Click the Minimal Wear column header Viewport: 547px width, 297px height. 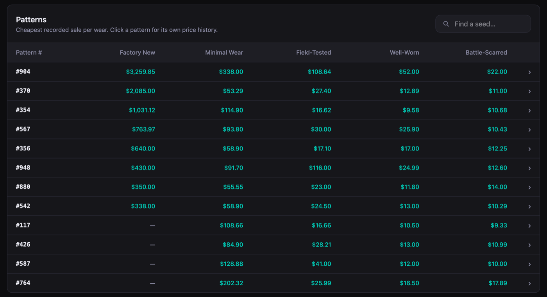pos(224,52)
